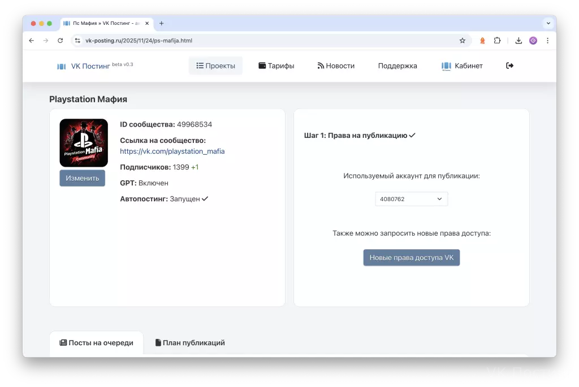Image resolution: width=579 pixels, height=387 pixels.
Task: Click the browser forward arrow
Action: click(46, 41)
